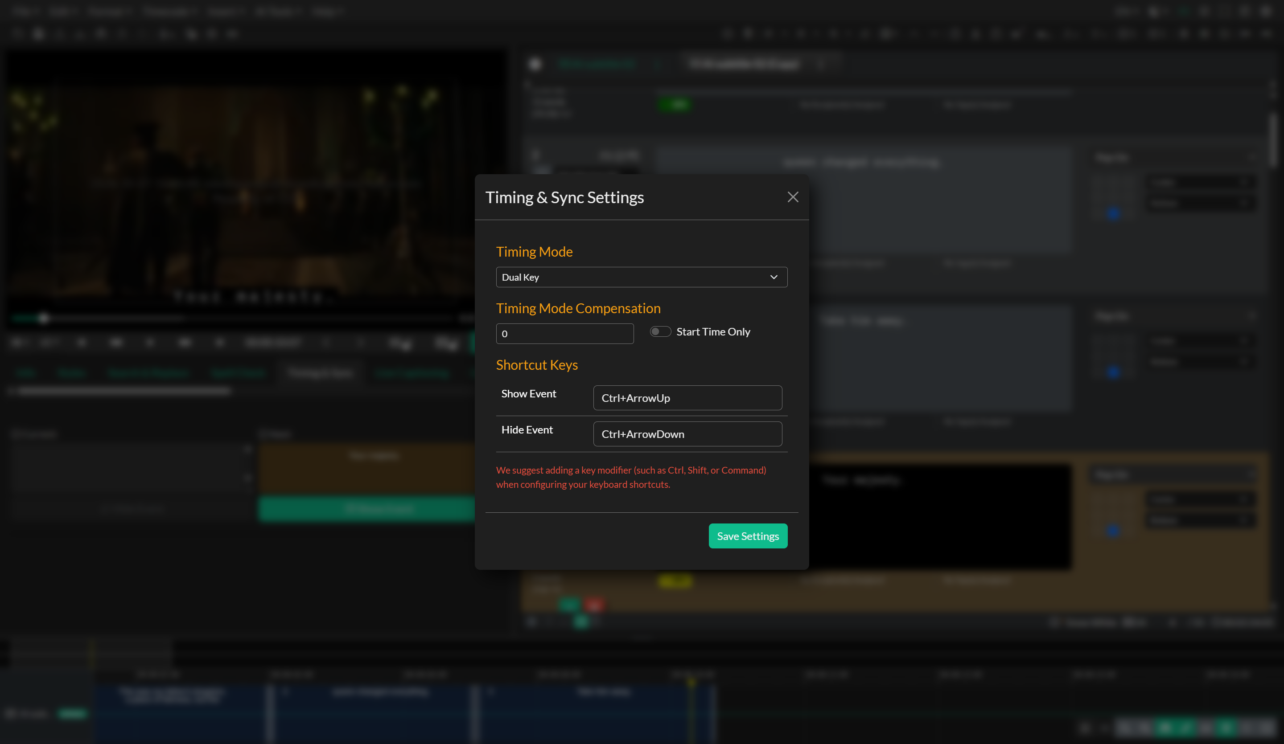1284x744 pixels.
Task: Click the red key modifier suggestion text
Action: point(631,477)
